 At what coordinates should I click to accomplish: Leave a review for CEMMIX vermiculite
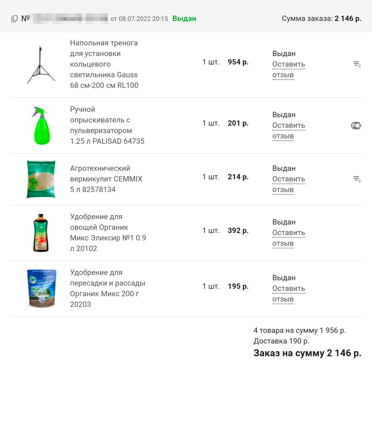[x=289, y=184]
